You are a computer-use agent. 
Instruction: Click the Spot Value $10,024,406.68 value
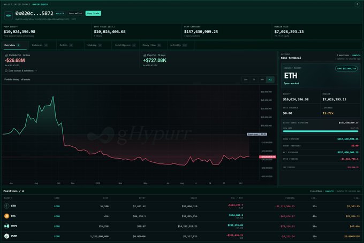110,32
